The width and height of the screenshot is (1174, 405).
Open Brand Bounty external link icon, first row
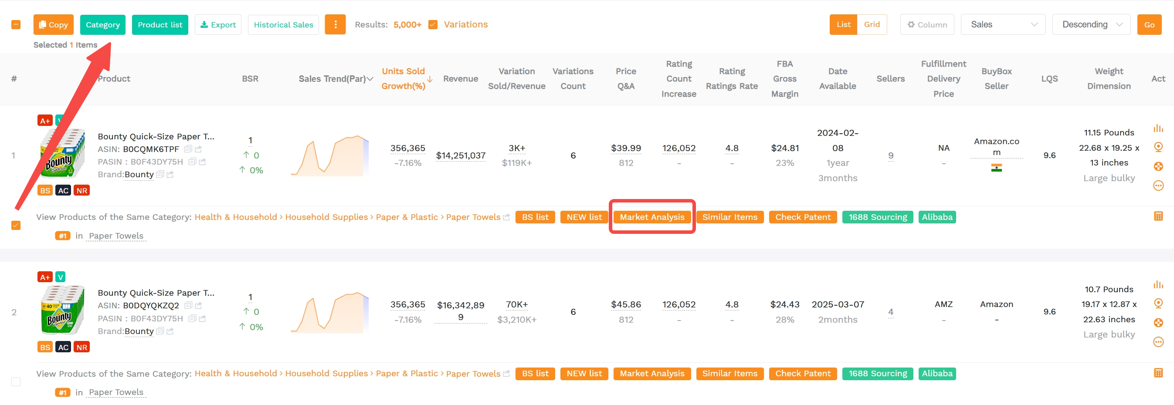click(170, 175)
